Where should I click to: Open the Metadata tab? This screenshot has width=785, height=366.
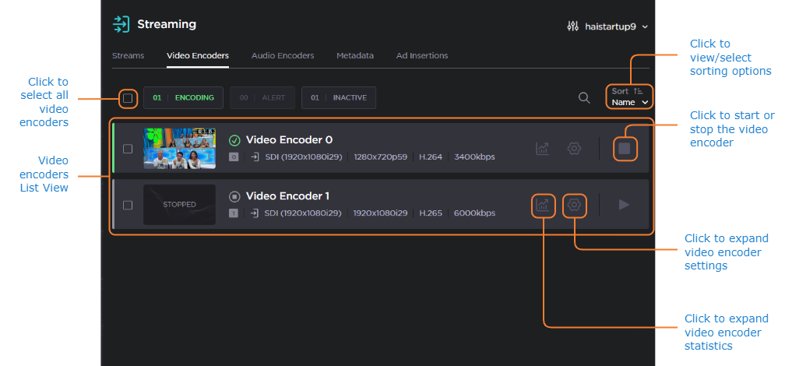pos(354,56)
